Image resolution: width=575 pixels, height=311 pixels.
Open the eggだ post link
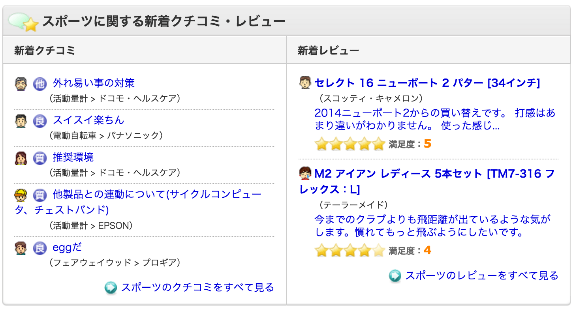tap(67, 248)
